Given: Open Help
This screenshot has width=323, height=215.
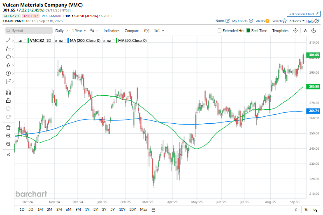Looking at the screenshot, I should (312, 21).
